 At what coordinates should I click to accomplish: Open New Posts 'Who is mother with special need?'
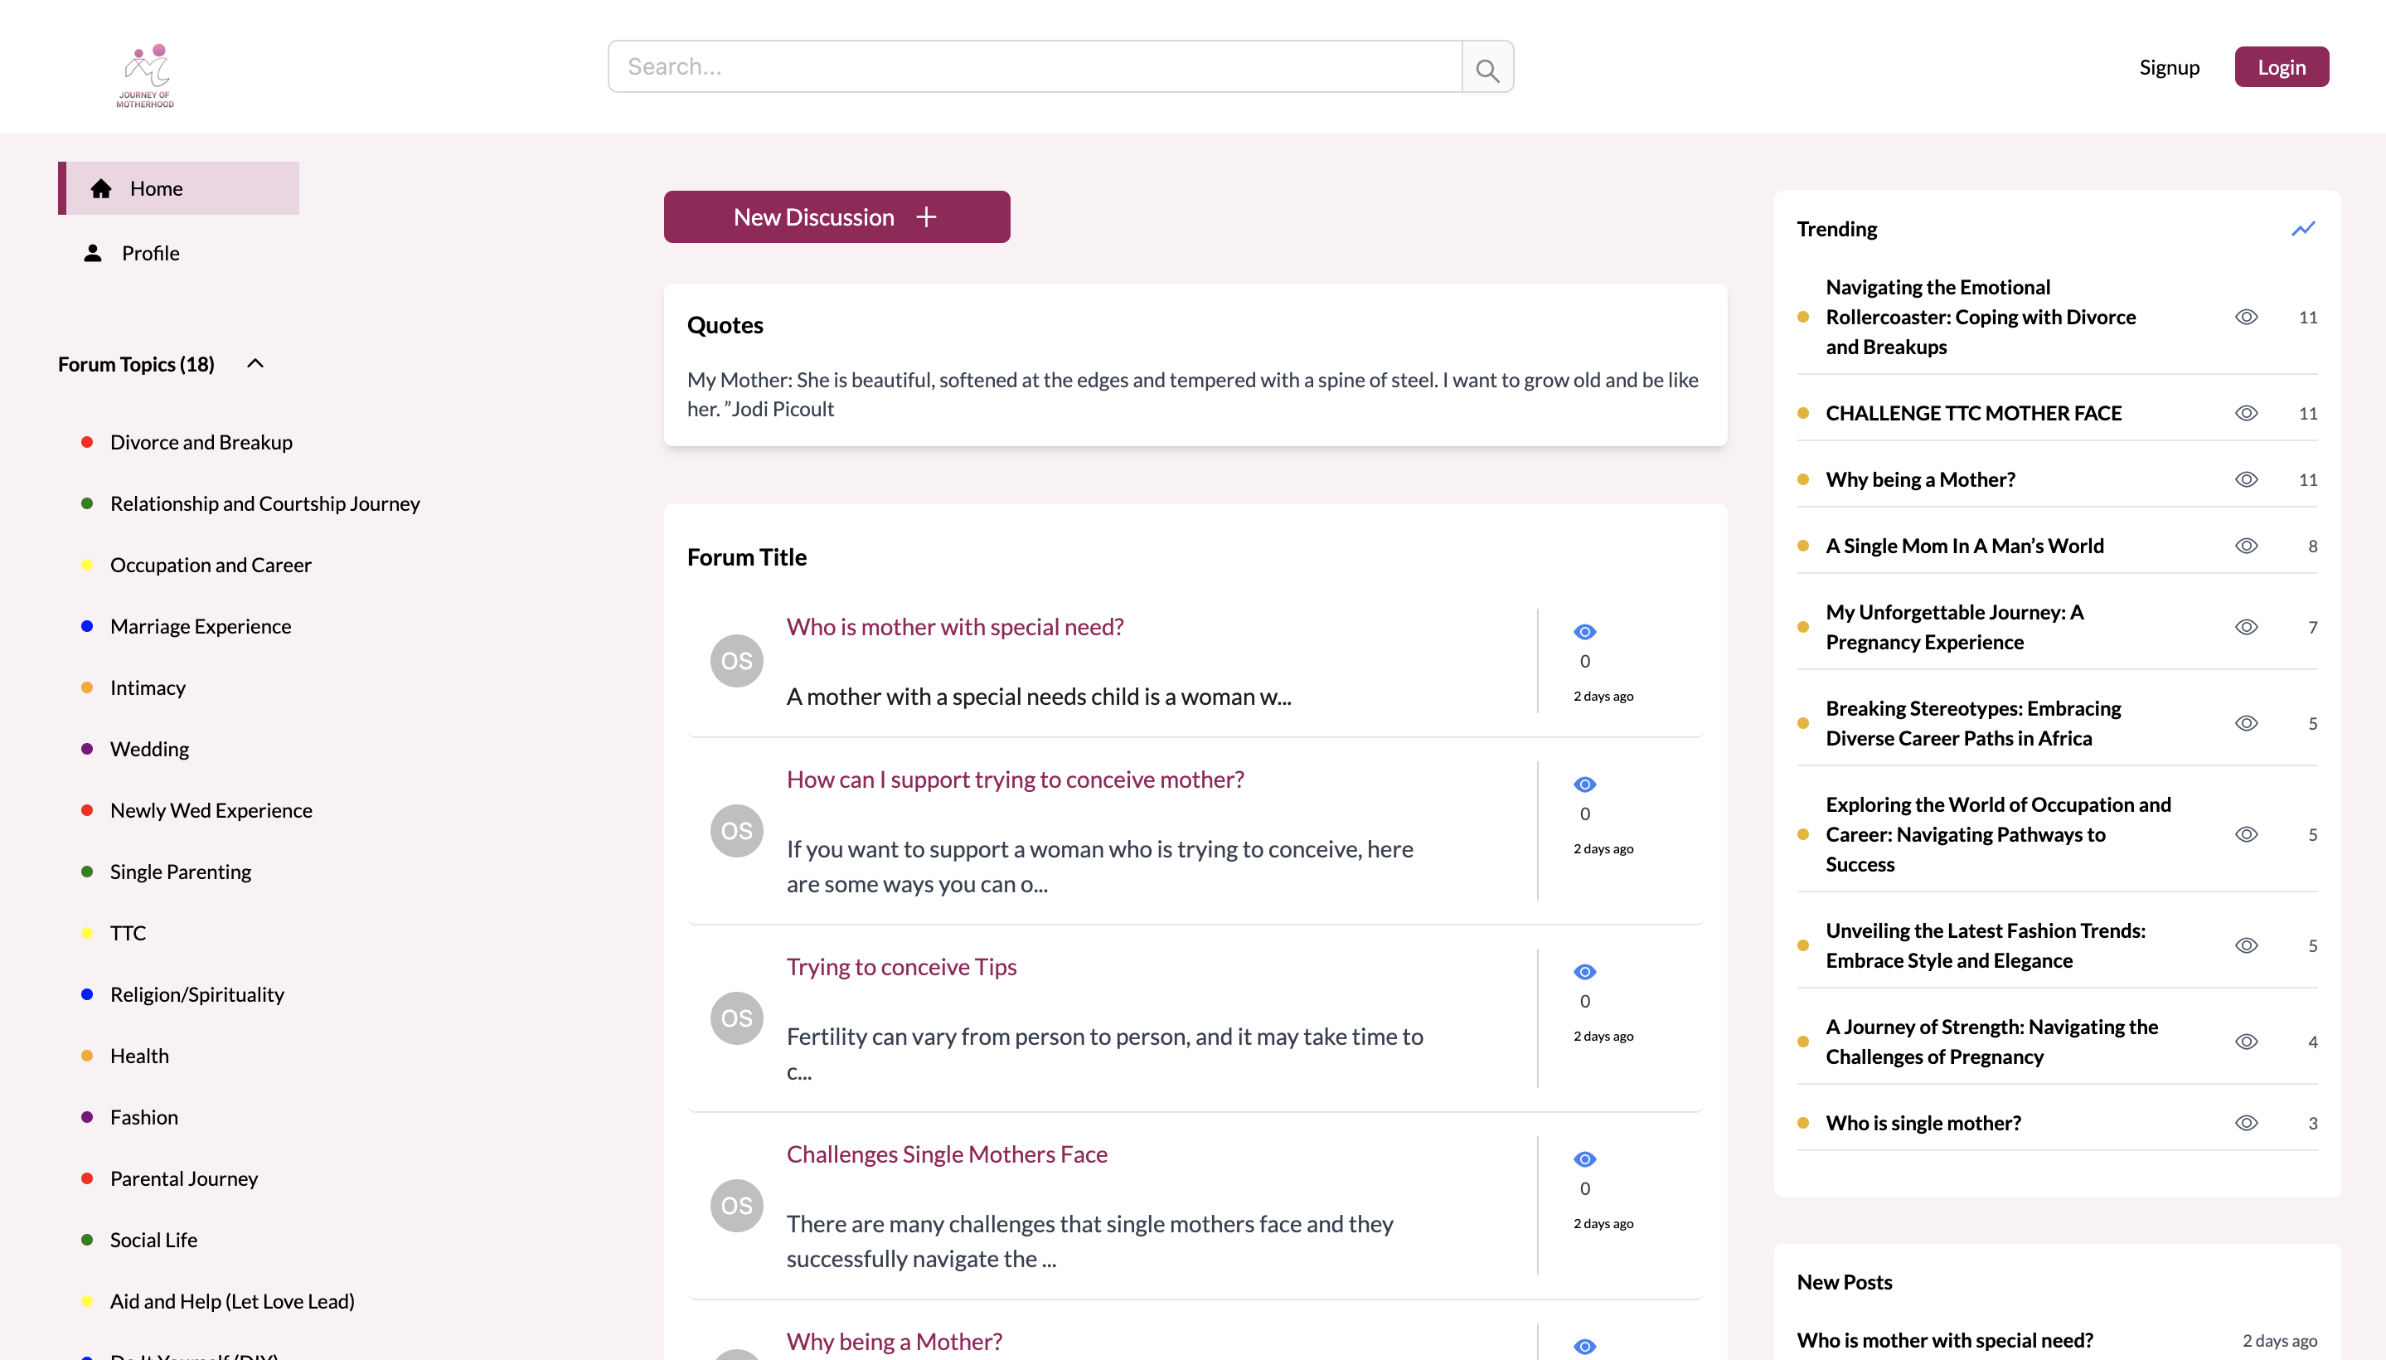coord(1944,1339)
